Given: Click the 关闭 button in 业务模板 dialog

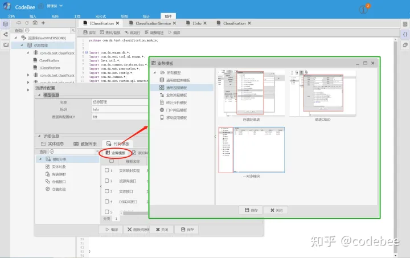Looking at the screenshot, I should coord(276,210).
